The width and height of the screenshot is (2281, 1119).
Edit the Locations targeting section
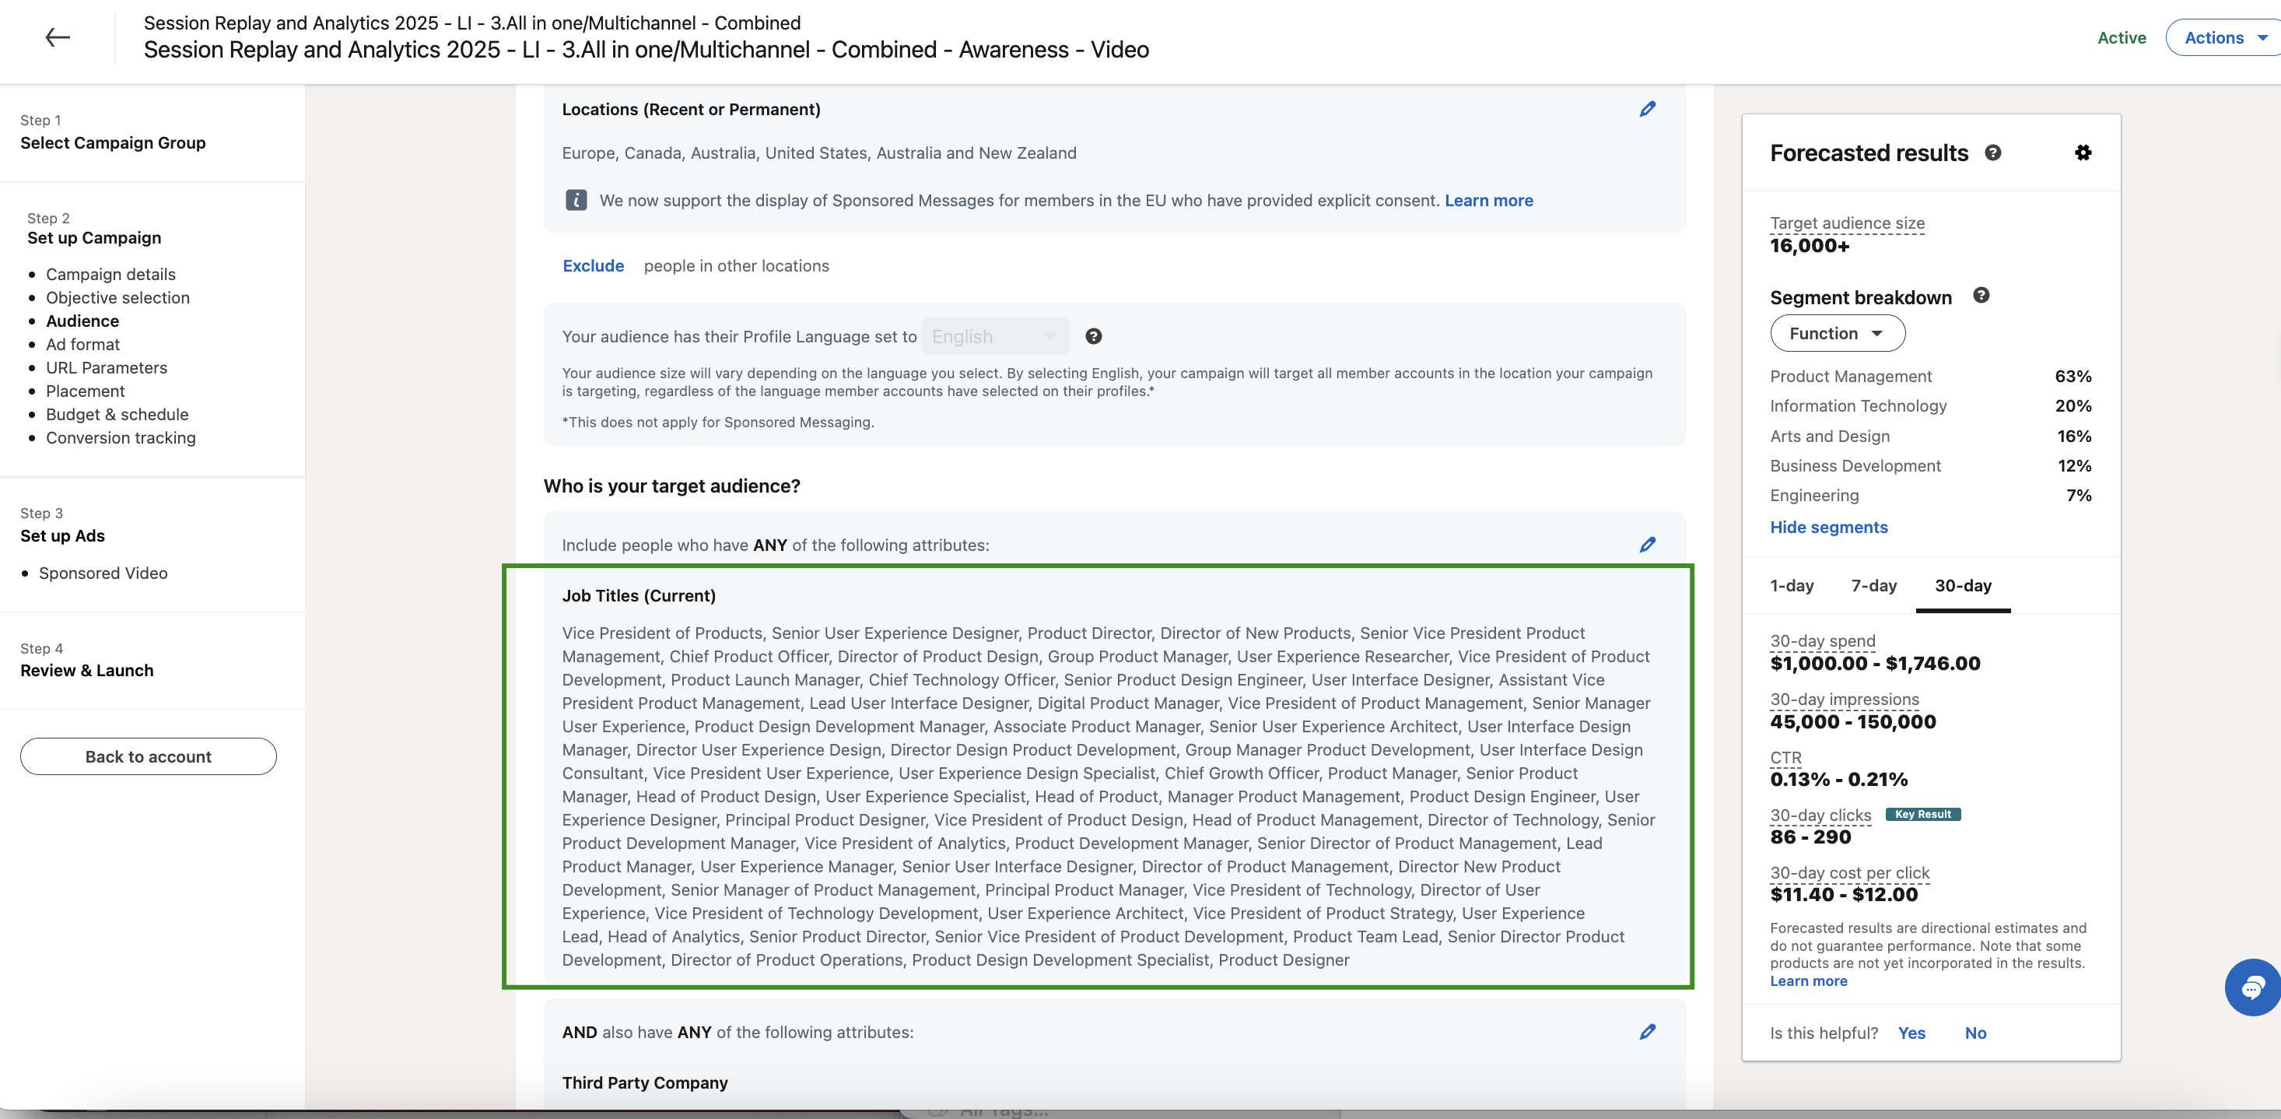pos(1648,108)
